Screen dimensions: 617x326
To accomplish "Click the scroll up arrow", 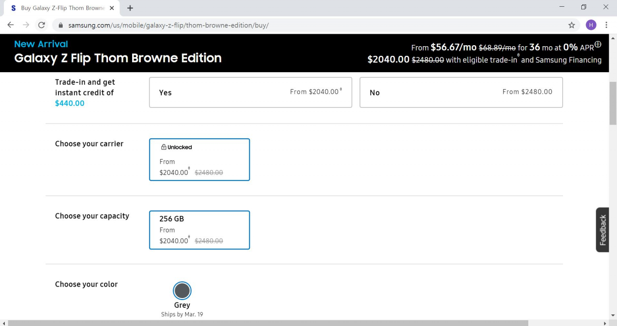I will (x=613, y=38).
